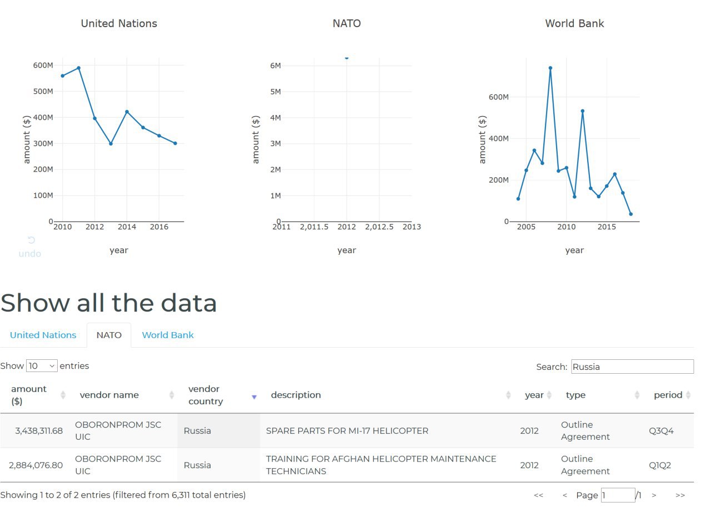
Task: Go to the next page with >
Action: click(x=654, y=495)
